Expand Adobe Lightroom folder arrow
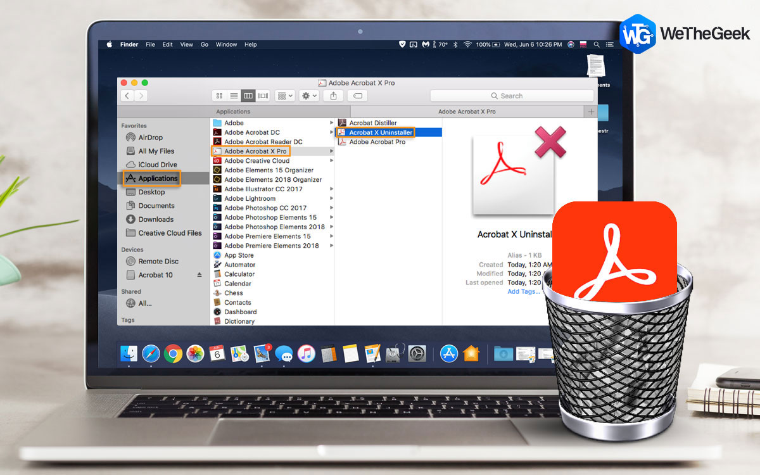Image resolution: width=760 pixels, height=475 pixels. coord(331,198)
